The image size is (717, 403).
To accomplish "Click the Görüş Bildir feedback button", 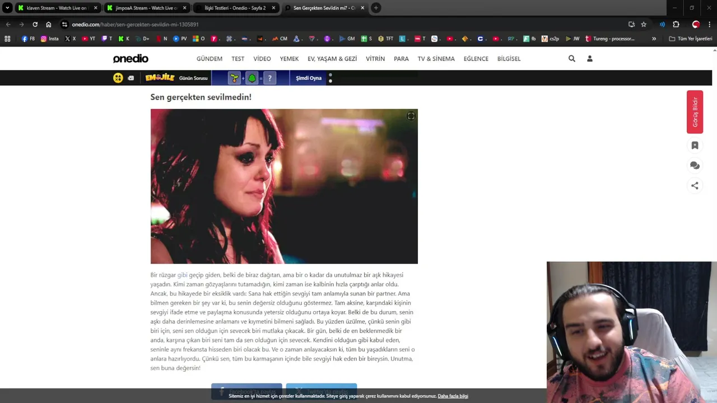I will click(695, 112).
